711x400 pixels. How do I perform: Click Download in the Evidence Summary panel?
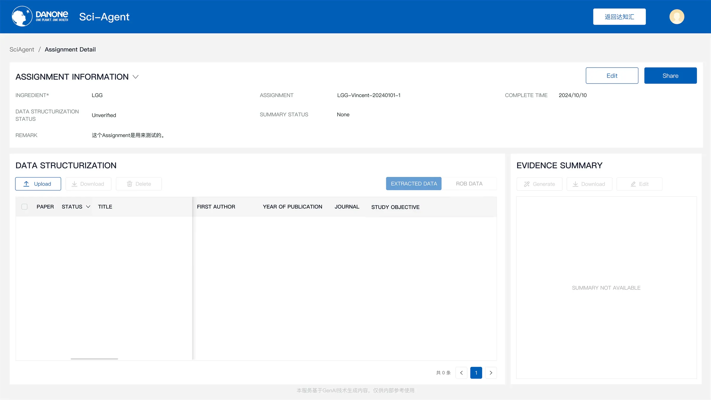click(590, 184)
